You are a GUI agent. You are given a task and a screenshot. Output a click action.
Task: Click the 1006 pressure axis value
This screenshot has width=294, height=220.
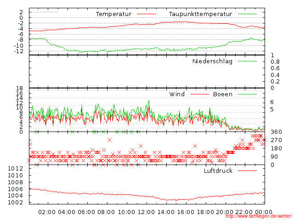coord(15,189)
